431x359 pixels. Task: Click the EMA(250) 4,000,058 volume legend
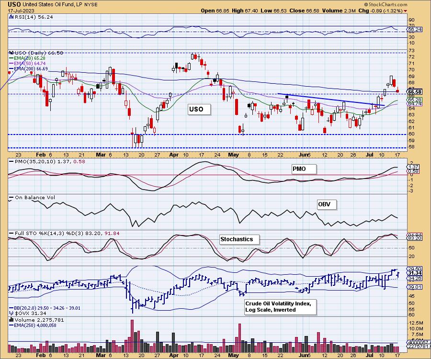tap(33, 325)
